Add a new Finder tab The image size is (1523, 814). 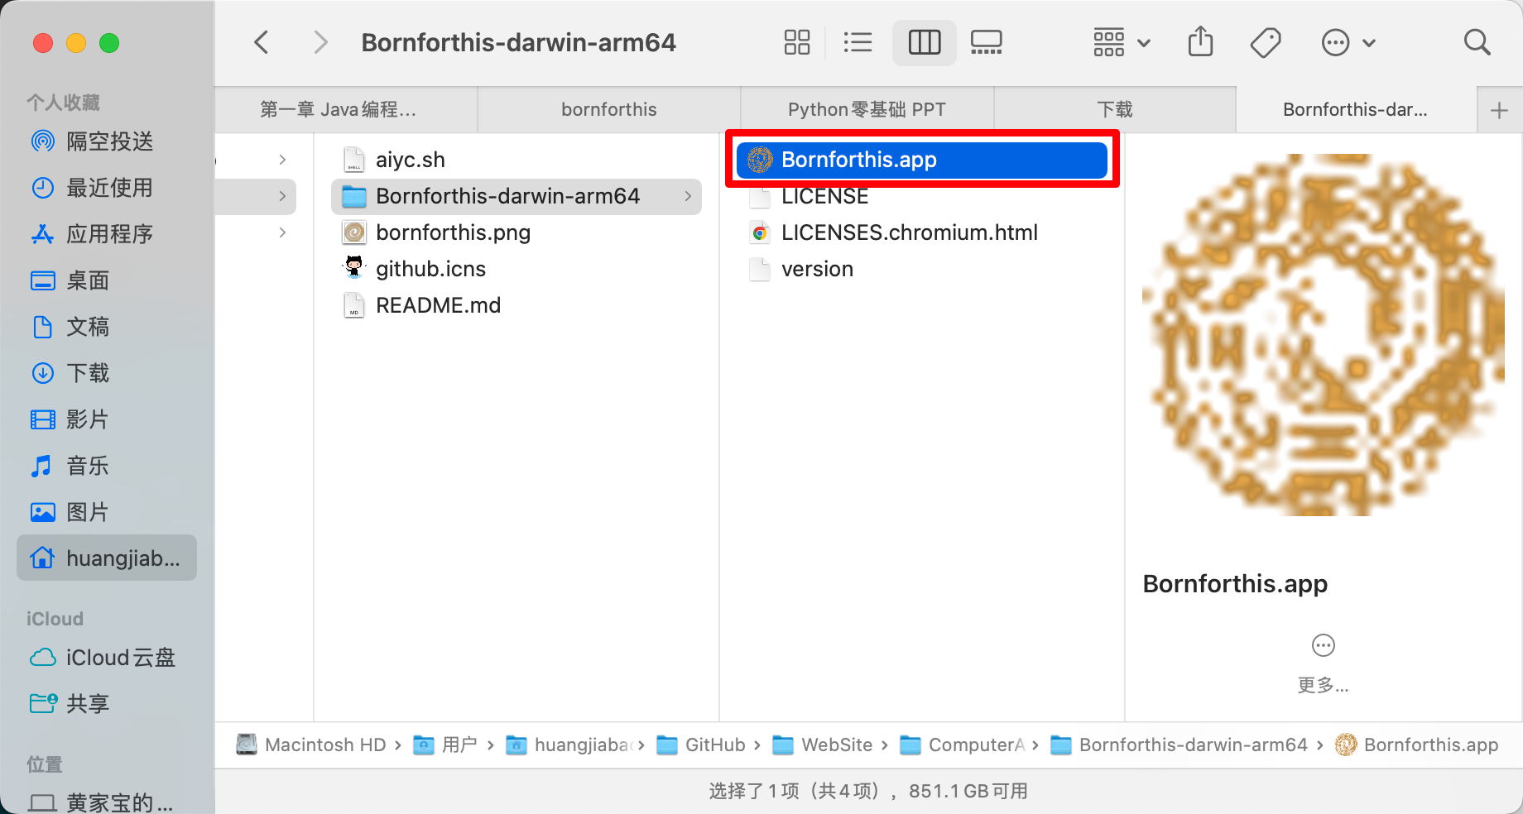point(1499,110)
